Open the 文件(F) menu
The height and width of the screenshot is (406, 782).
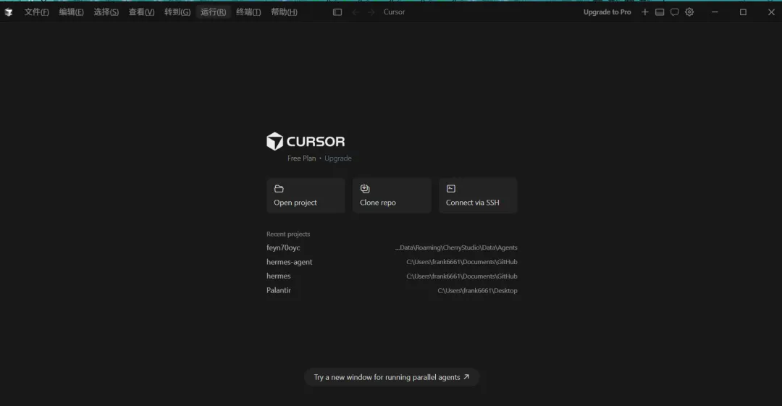(x=36, y=12)
